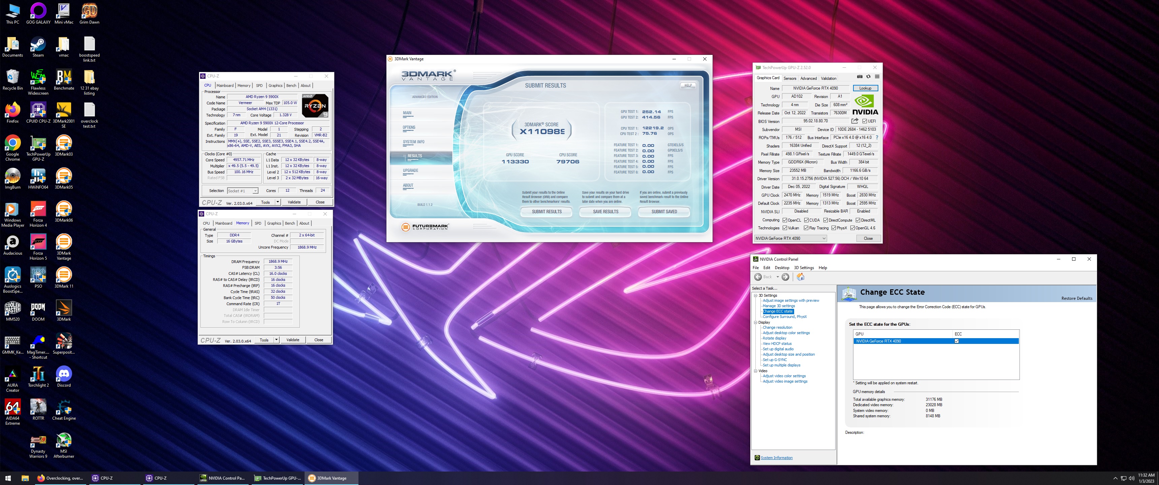Click NVIDIA Control Panel Back arrow
This screenshot has height=485, width=1159.
point(758,277)
